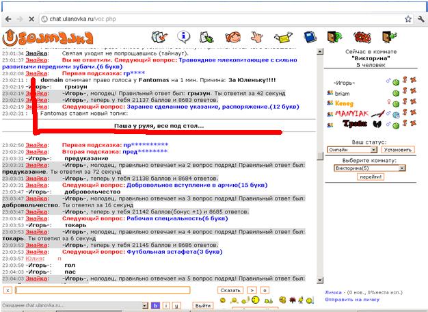
Task: Toggle italic 'i' text formatting
Action: (x=165, y=305)
